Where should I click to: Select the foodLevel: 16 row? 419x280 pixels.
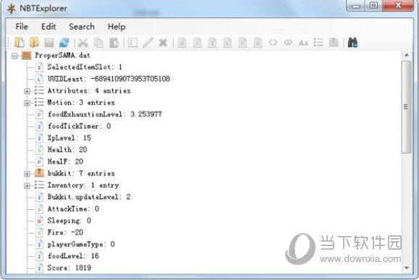(x=73, y=255)
